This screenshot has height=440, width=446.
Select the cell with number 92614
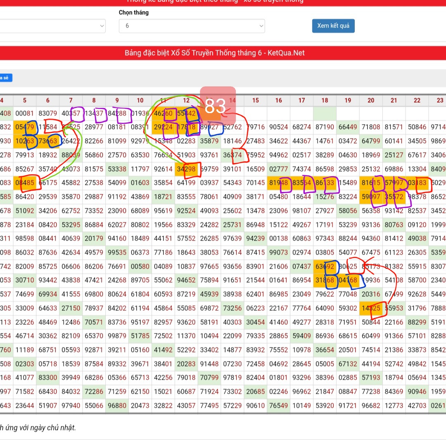coord(163,169)
